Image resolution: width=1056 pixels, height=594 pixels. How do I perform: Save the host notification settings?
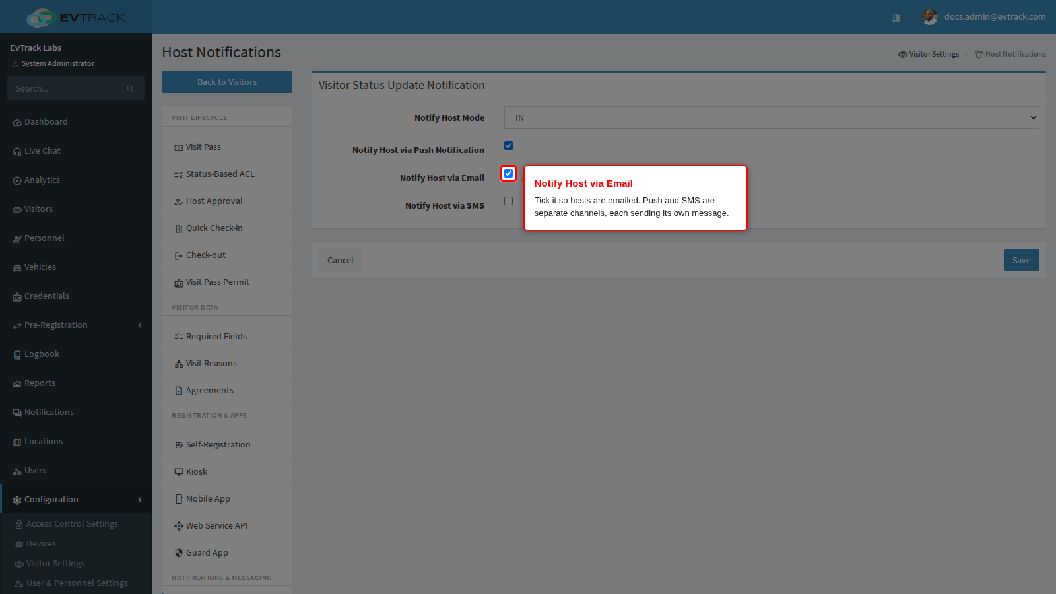point(1022,260)
